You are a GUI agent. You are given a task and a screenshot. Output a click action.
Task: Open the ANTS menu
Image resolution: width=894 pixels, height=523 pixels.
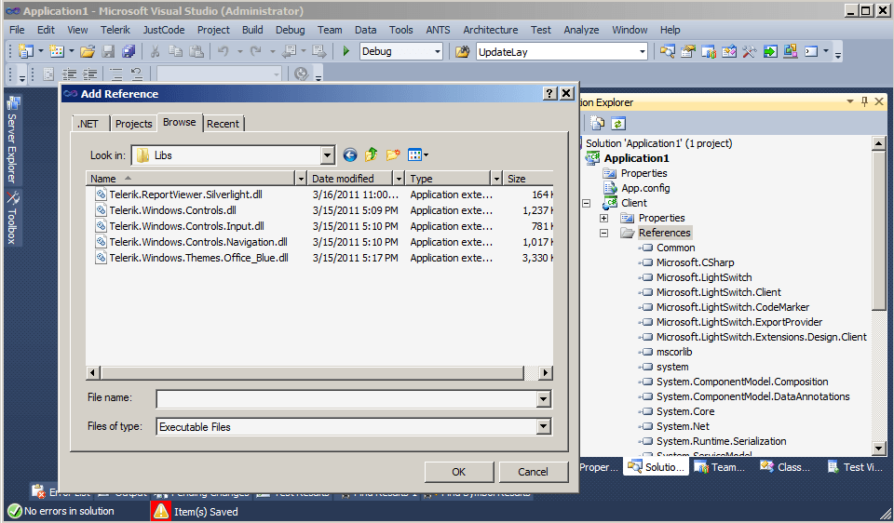(x=438, y=30)
